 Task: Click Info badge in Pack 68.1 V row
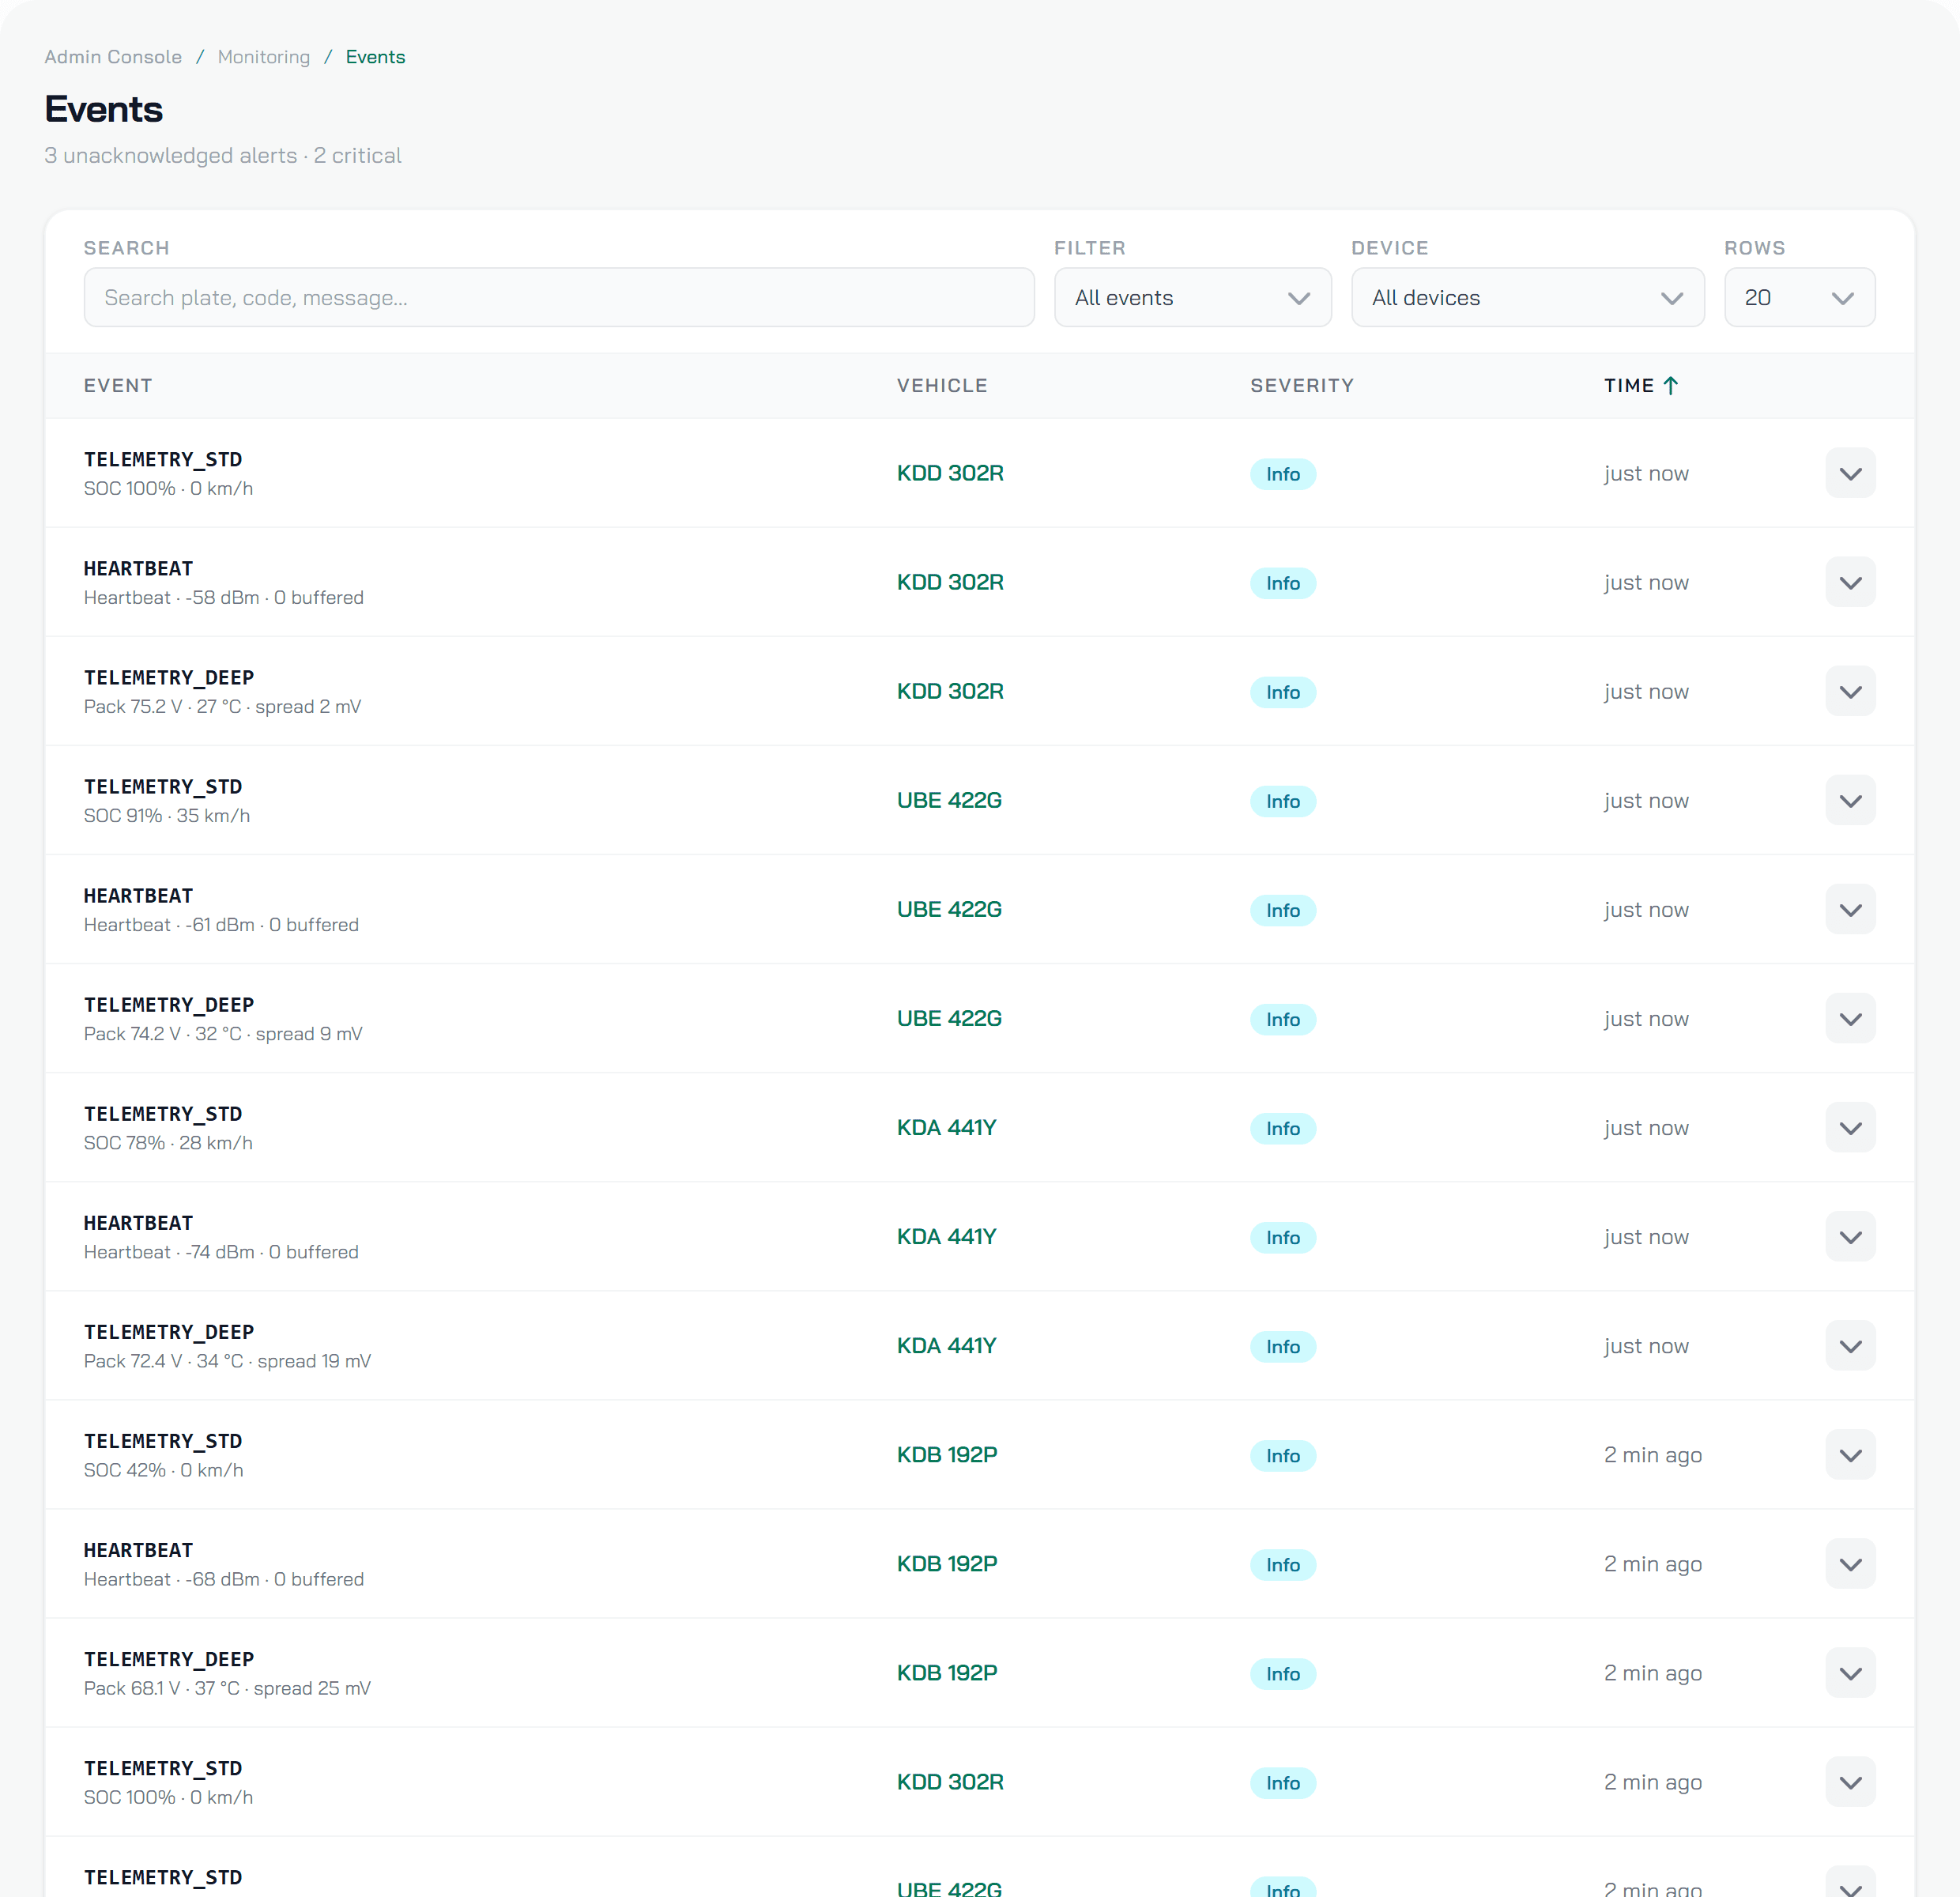pyautogui.click(x=1283, y=1674)
